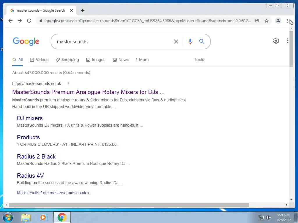Click the address bar URL

[x=148, y=21]
